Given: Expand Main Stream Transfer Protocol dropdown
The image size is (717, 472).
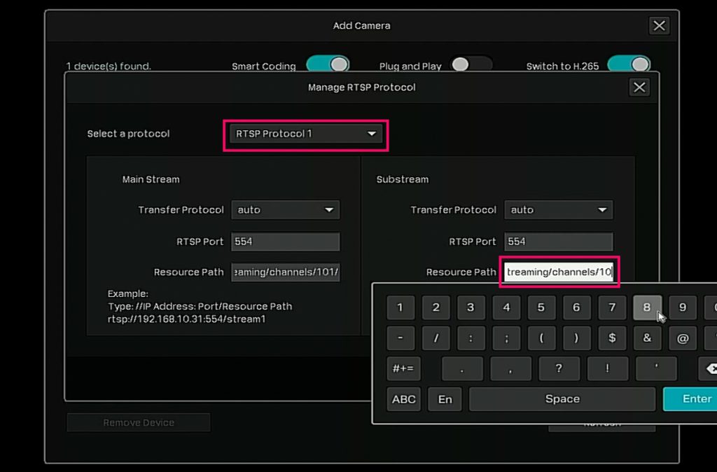Looking at the screenshot, I should pyautogui.click(x=285, y=210).
